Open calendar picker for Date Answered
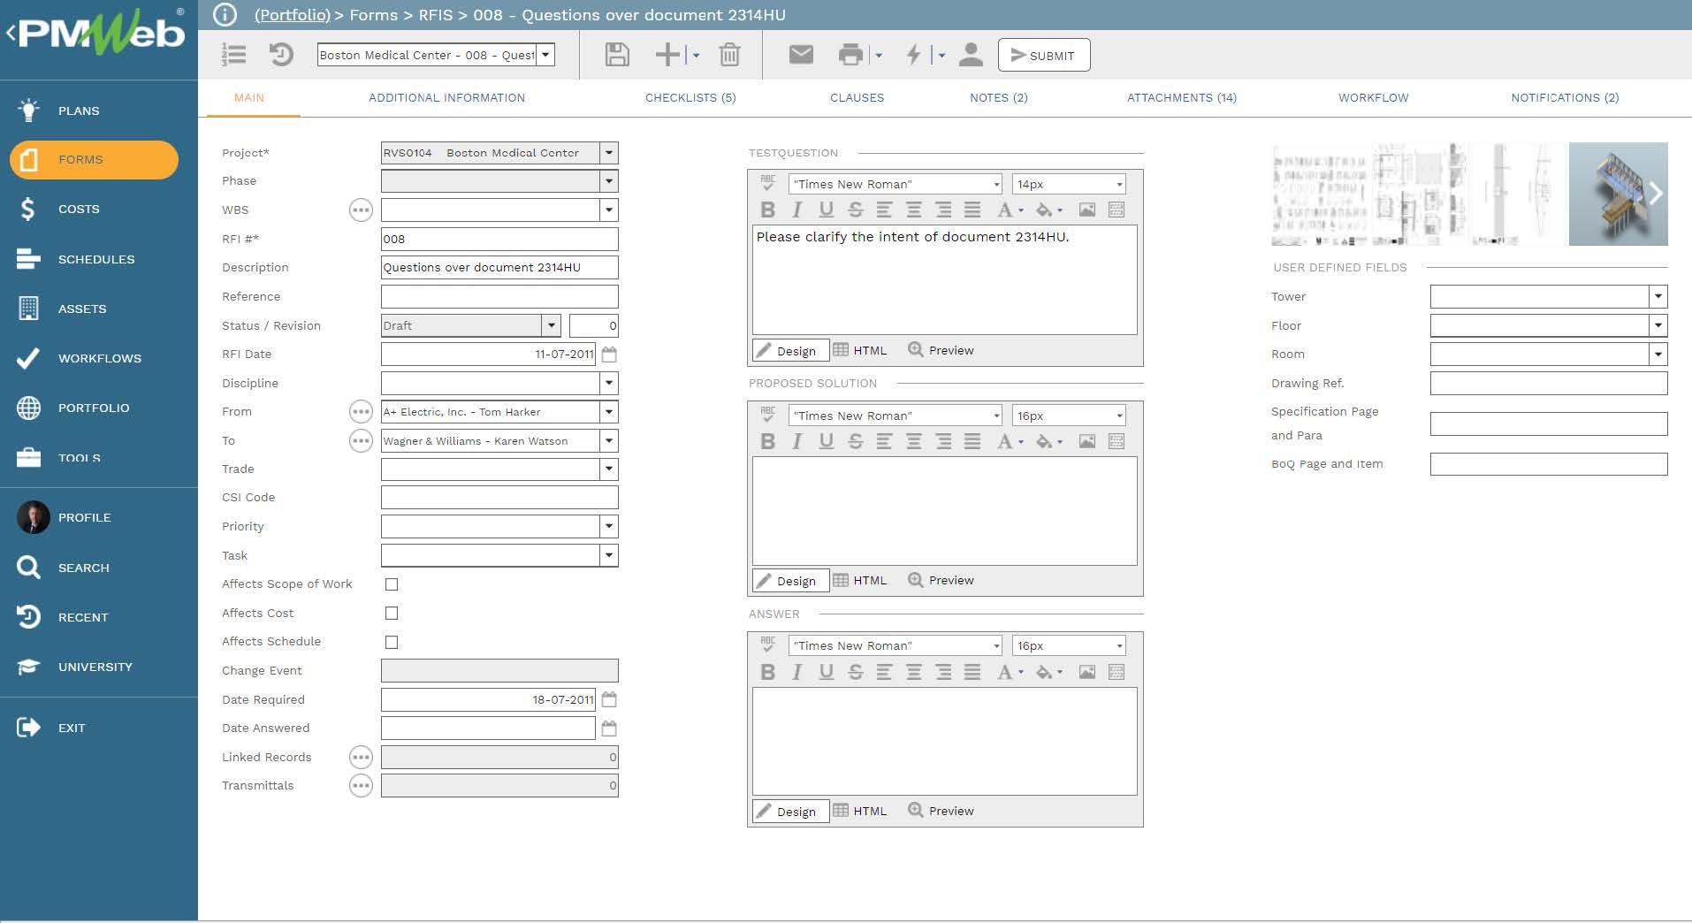The height and width of the screenshot is (923, 1692). [x=609, y=728]
